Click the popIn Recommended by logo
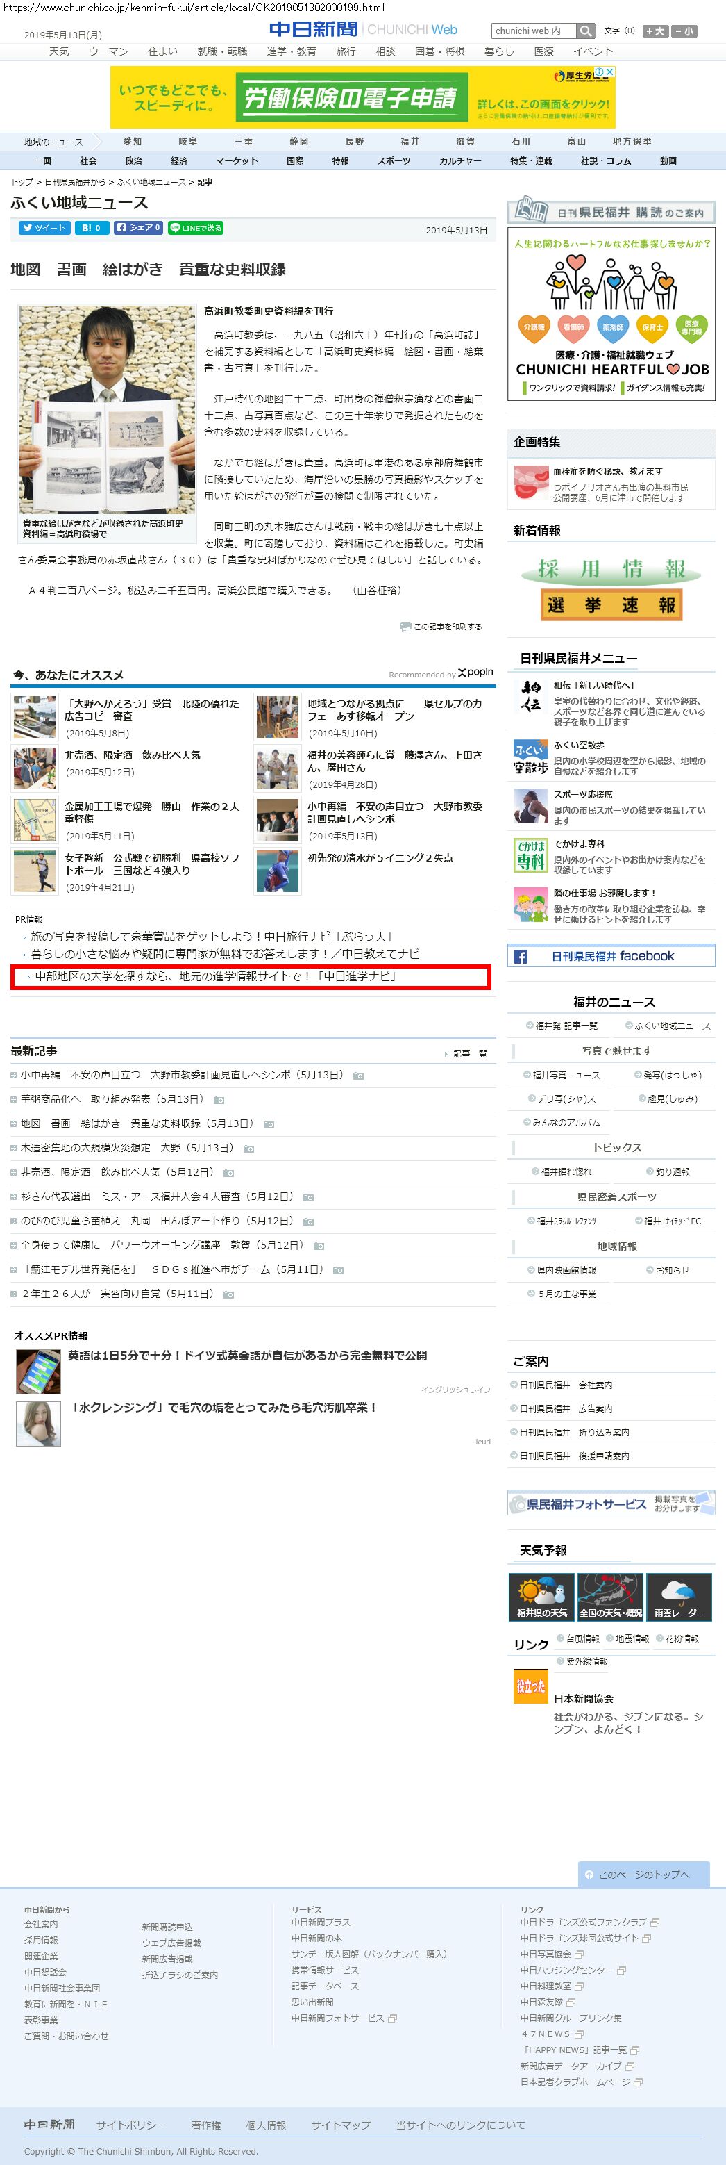 (x=475, y=673)
